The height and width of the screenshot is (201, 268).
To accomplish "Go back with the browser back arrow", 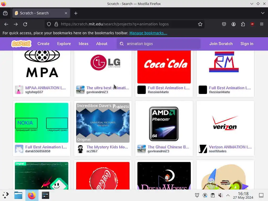I will (6, 24).
